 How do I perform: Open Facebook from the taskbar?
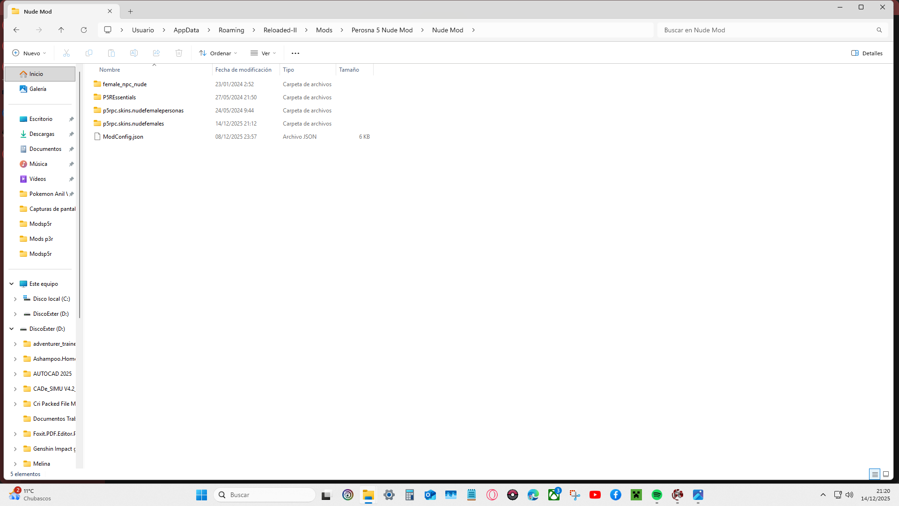click(616, 495)
